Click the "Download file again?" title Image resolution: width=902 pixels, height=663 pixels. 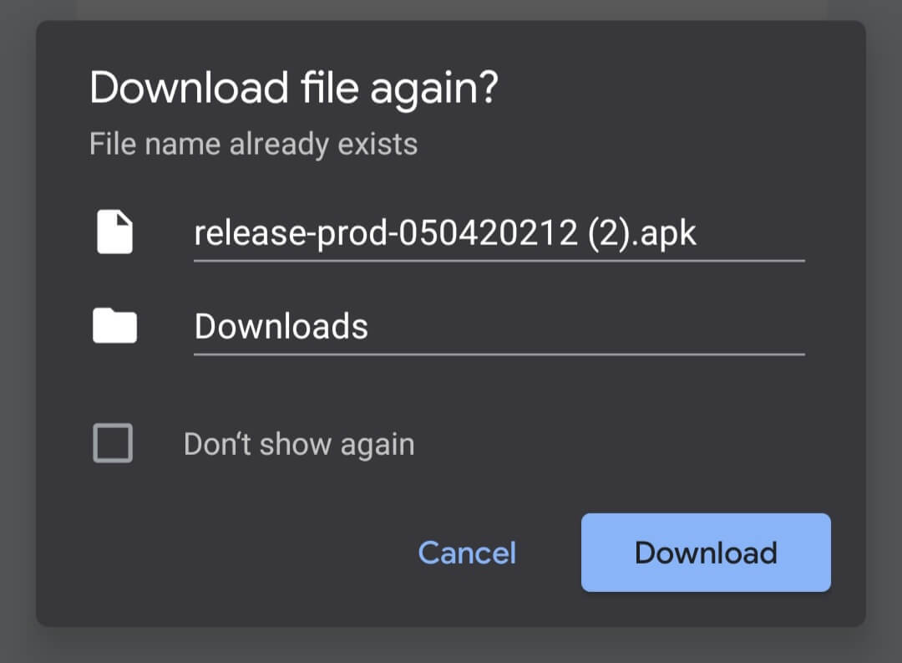[293, 88]
